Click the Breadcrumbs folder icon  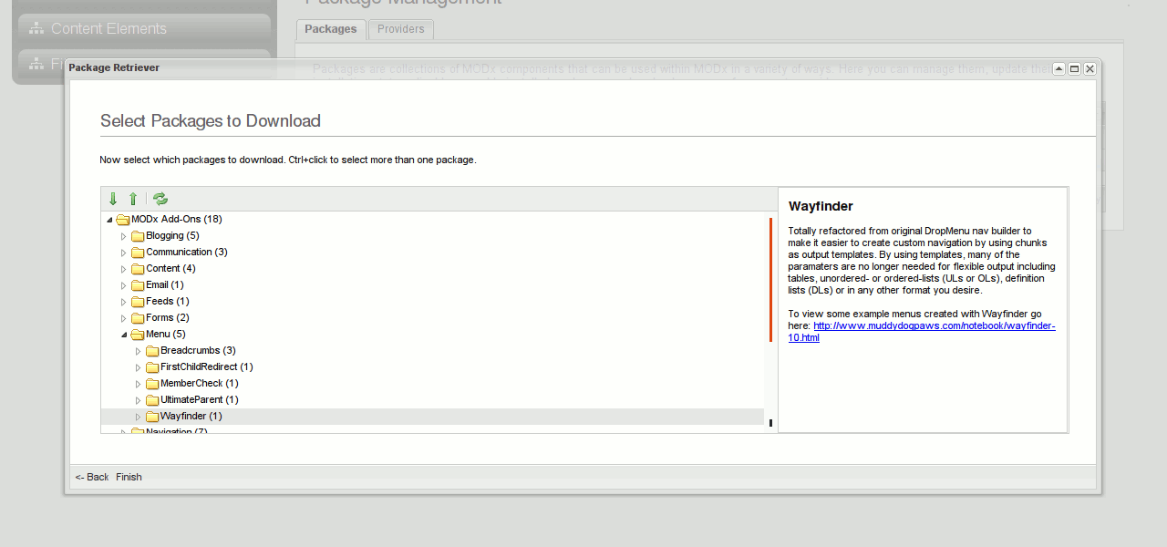pyautogui.click(x=153, y=351)
